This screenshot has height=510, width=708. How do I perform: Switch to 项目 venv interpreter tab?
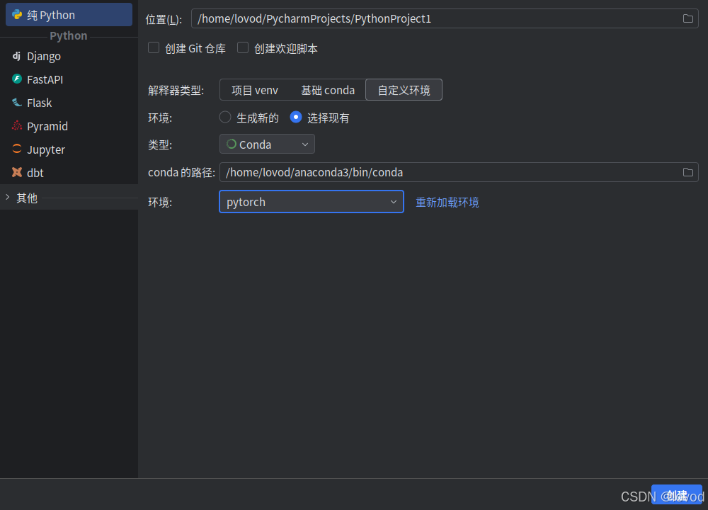[255, 90]
